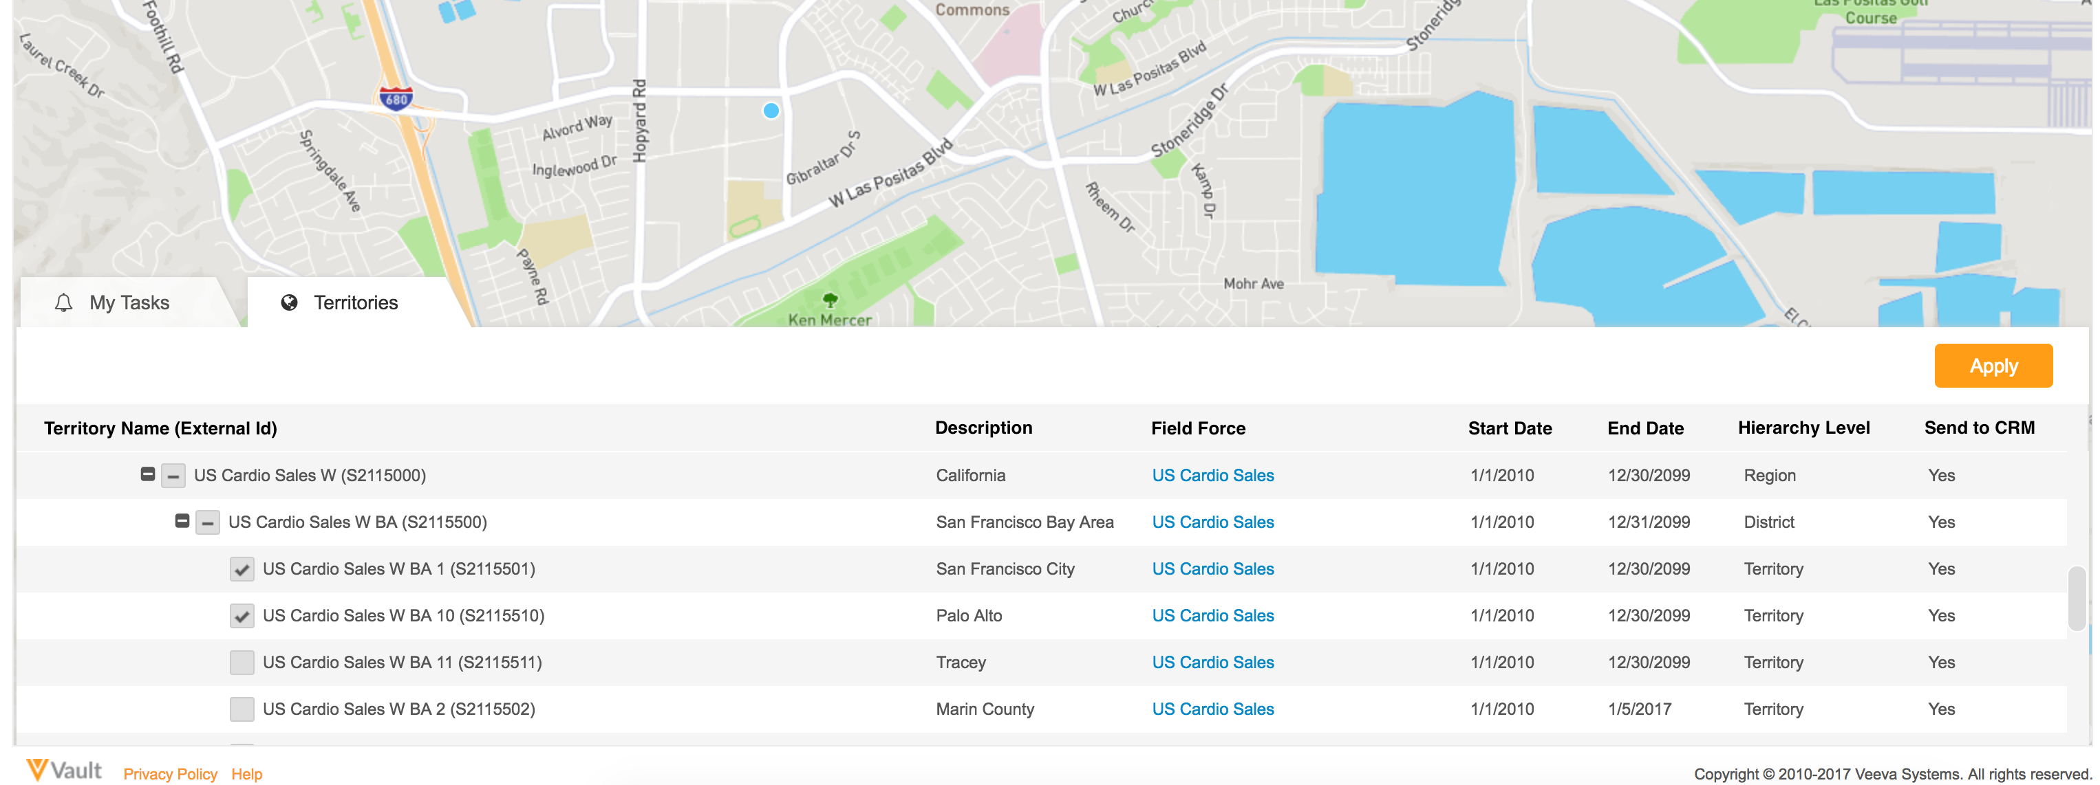
Task: Open the Help link in footer
Action: click(246, 773)
